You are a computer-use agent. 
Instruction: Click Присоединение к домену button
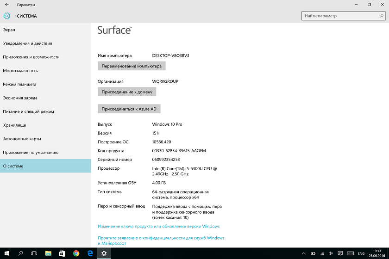click(x=127, y=92)
